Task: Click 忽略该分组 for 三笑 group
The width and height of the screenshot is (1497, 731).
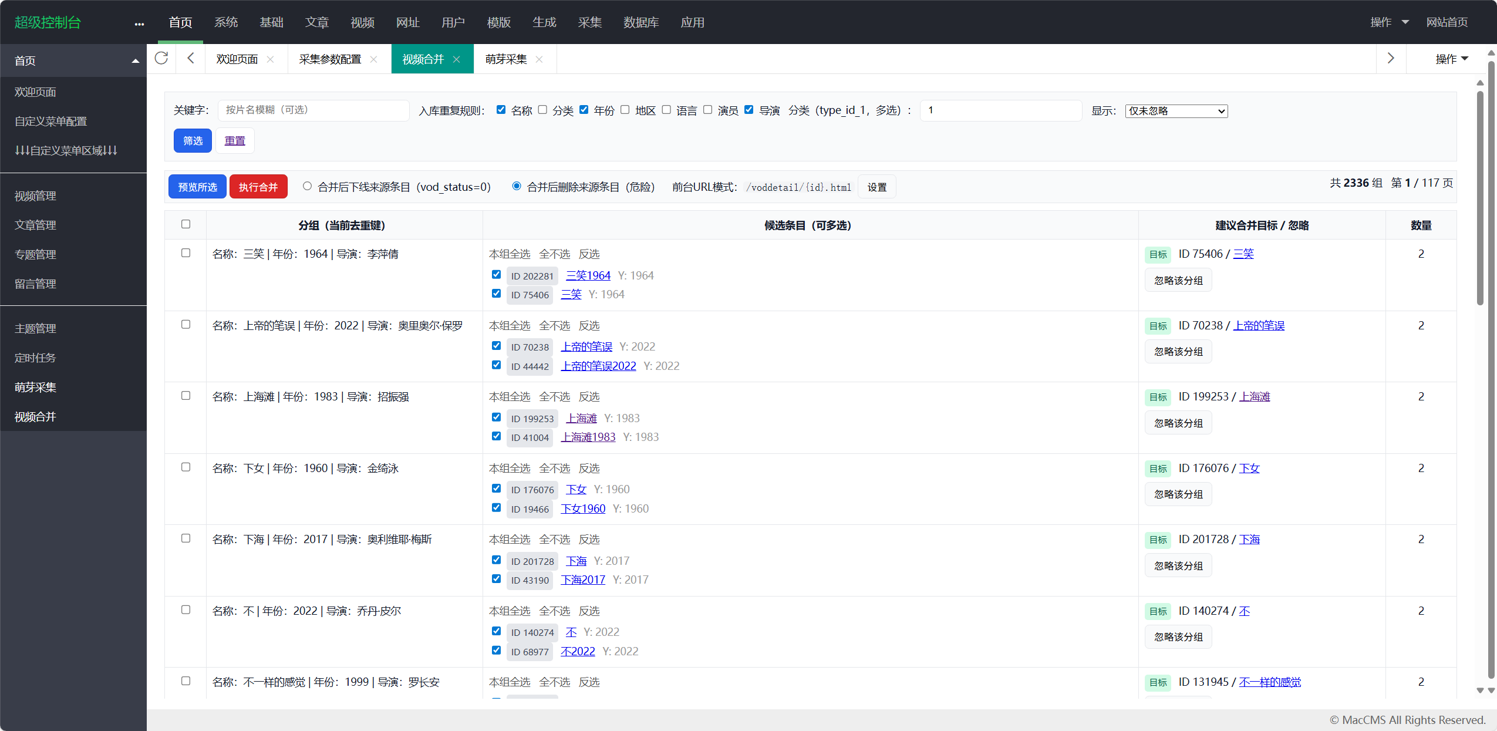Action: pos(1178,280)
